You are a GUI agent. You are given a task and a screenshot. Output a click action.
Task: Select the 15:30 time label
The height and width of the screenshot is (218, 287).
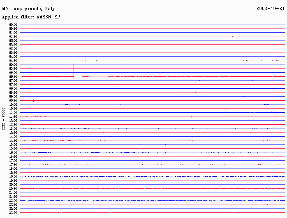(x=13, y=149)
